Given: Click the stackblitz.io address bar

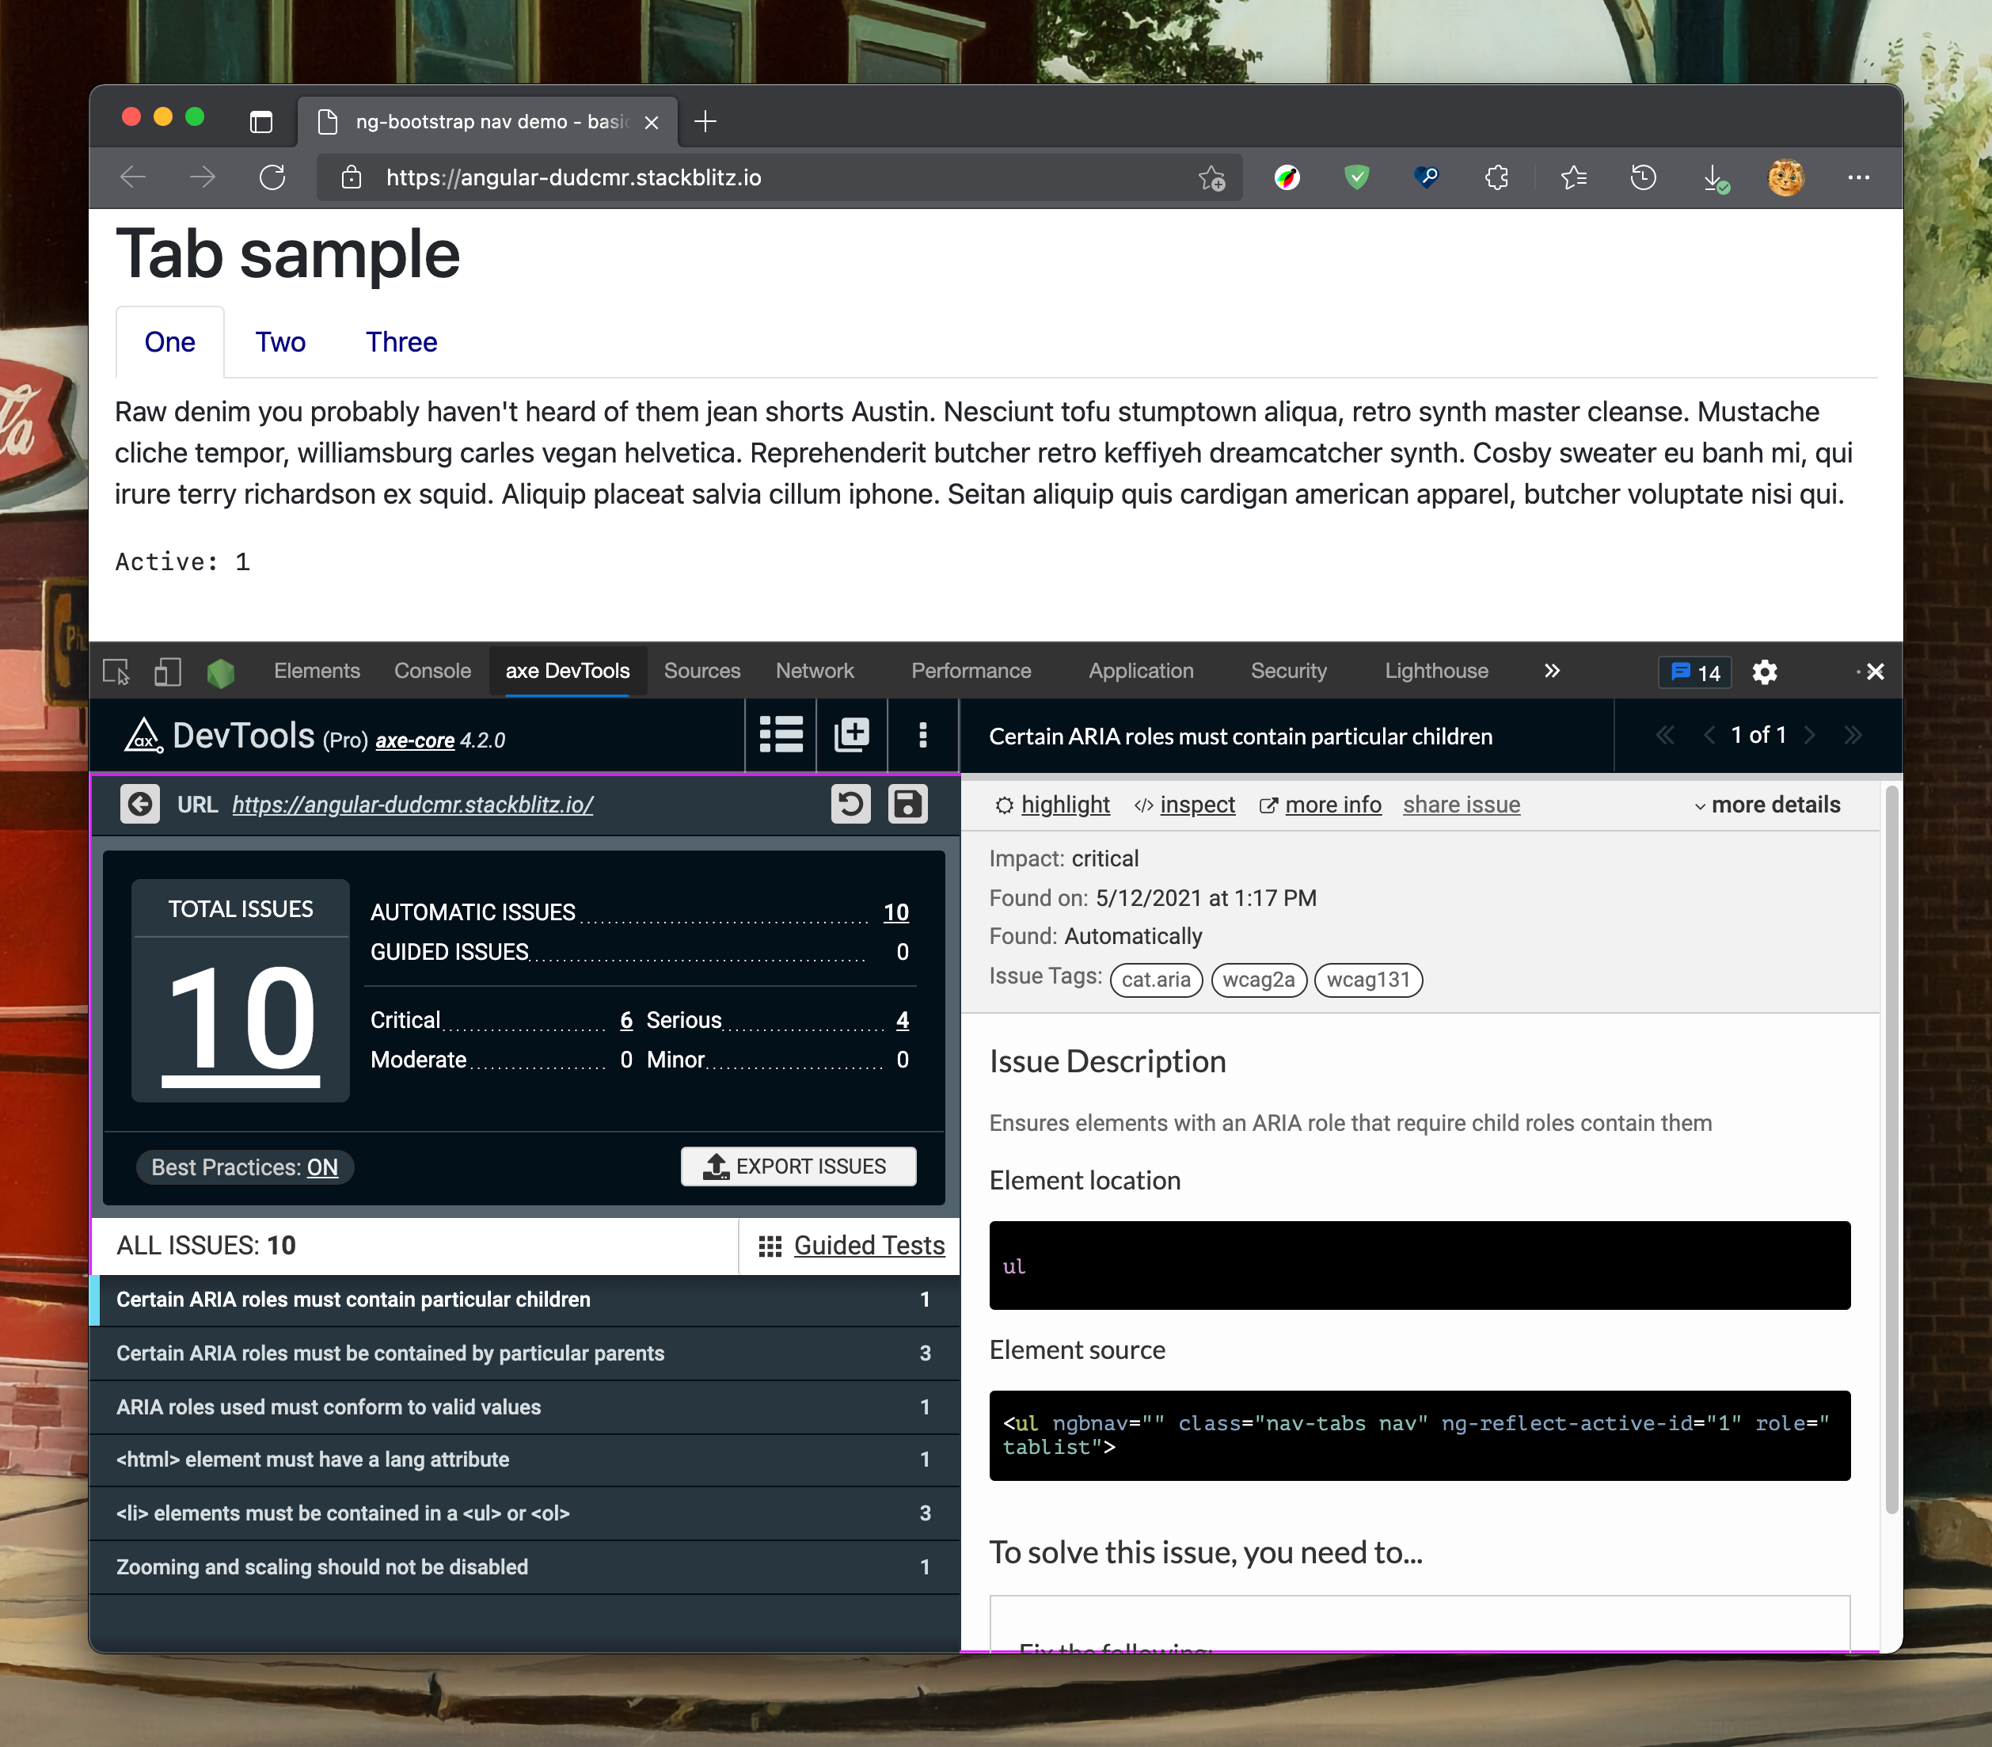Looking at the screenshot, I should point(573,177).
